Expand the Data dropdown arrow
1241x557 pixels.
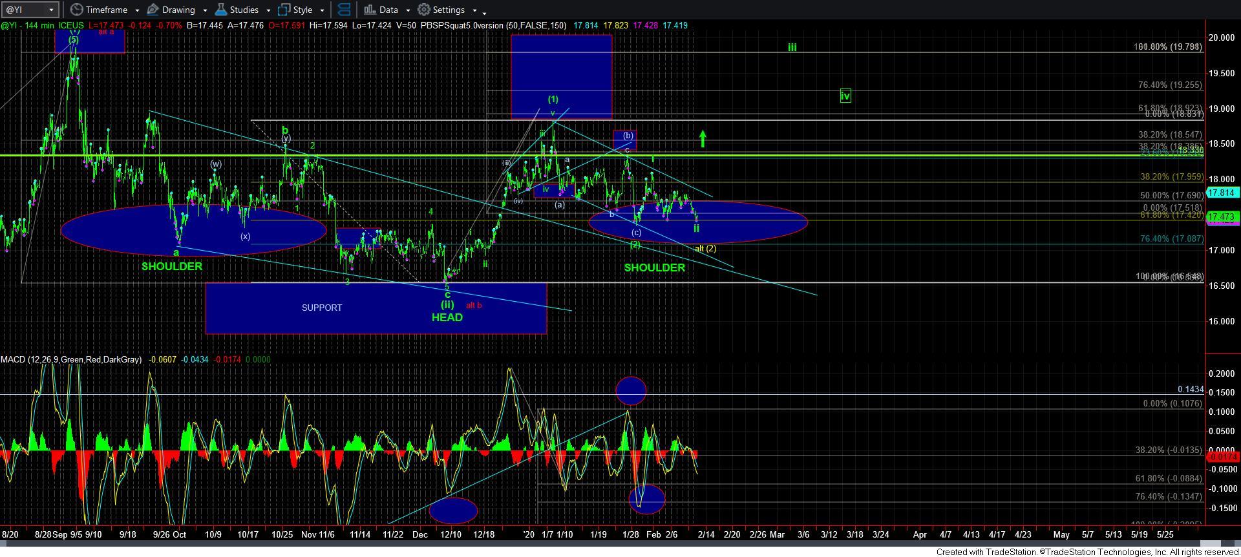click(408, 10)
